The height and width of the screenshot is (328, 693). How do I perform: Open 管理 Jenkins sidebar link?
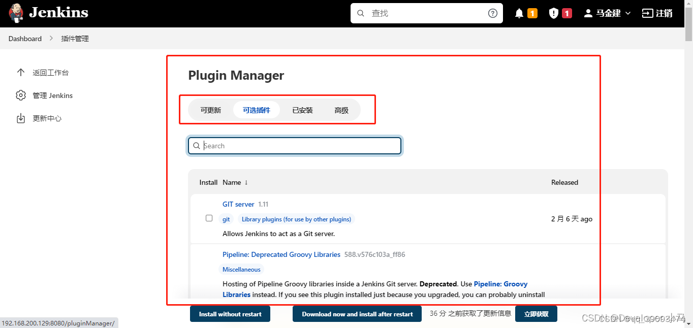point(53,95)
